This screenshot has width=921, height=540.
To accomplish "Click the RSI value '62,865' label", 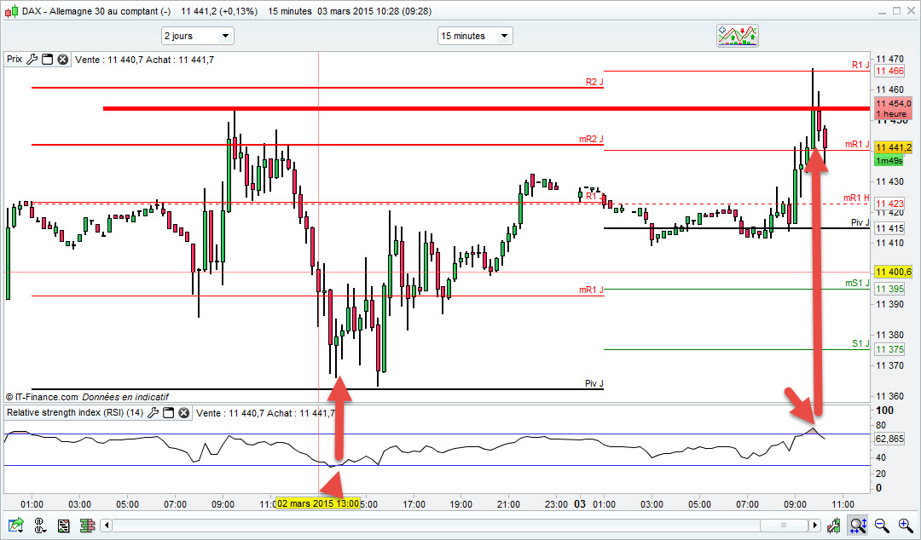I will pyautogui.click(x=889, y=439).
